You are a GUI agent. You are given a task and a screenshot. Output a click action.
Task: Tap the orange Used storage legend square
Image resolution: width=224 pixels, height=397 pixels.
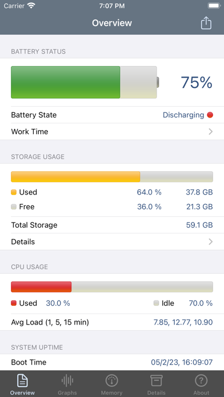pos(14,192)
